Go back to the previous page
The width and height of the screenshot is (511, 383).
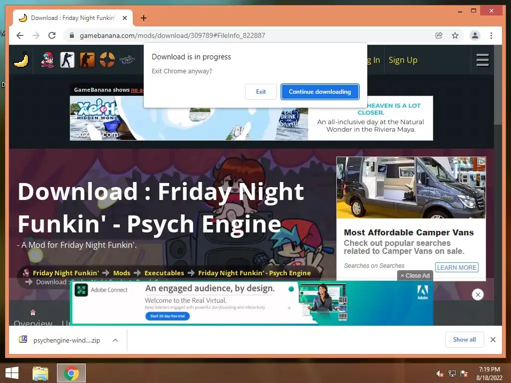(20, 35)
